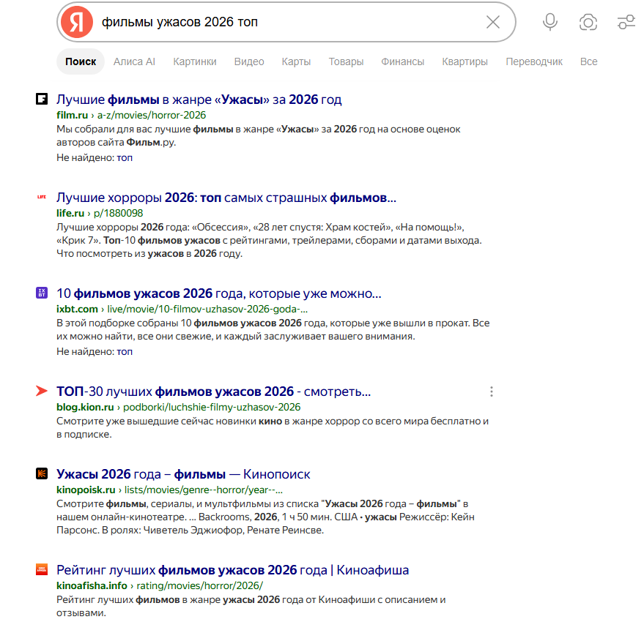
Task: Click the KION red arrow favicon
Action: pyautogui.click(x=42, y=391)
